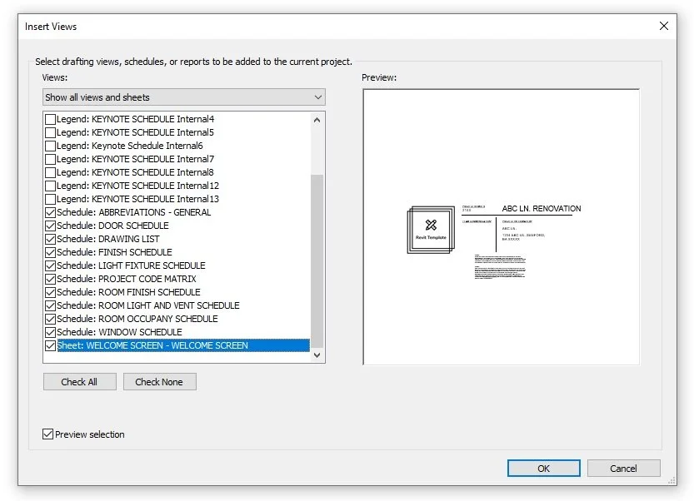
Task: Uncheck Schedule: DRAWING LIST
Action: pos(50,239)
